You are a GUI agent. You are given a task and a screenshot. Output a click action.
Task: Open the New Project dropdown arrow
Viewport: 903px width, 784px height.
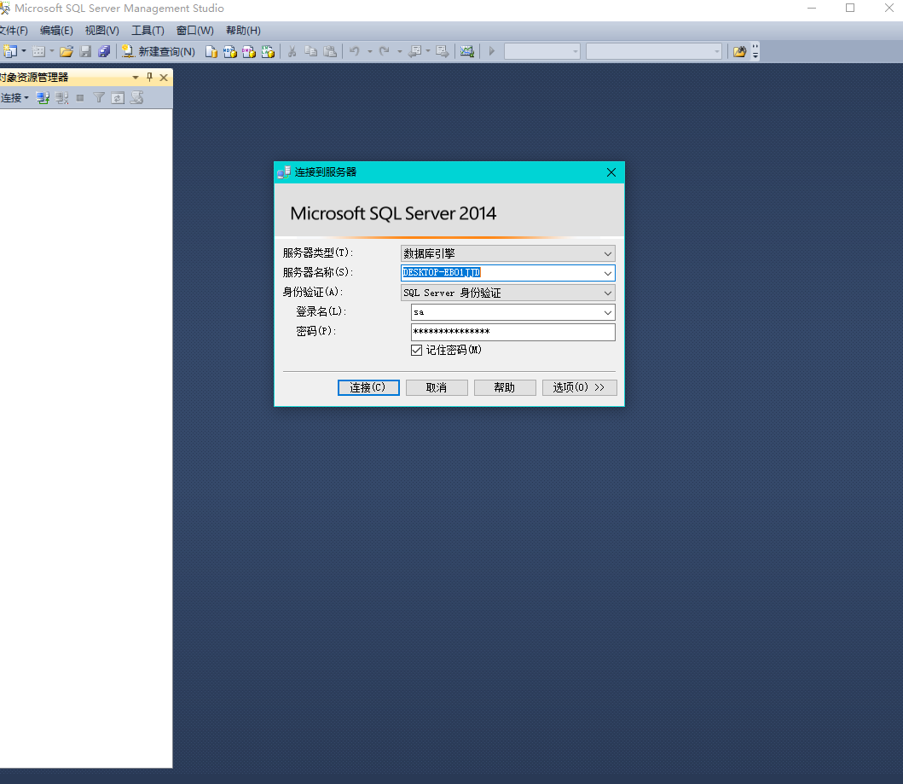(24, 51)
